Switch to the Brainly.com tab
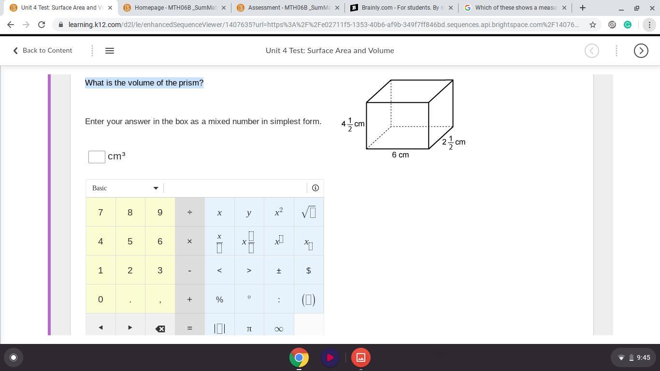Image resolution: width=660 pixels, height=371 pixels. coord(402,7)
